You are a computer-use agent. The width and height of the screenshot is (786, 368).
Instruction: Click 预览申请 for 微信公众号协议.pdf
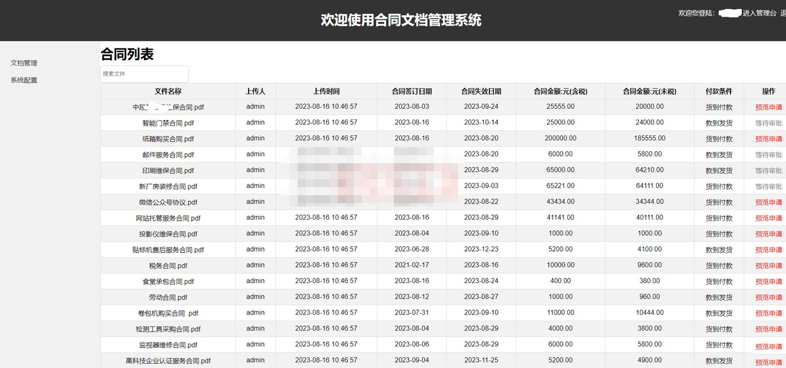768,202
